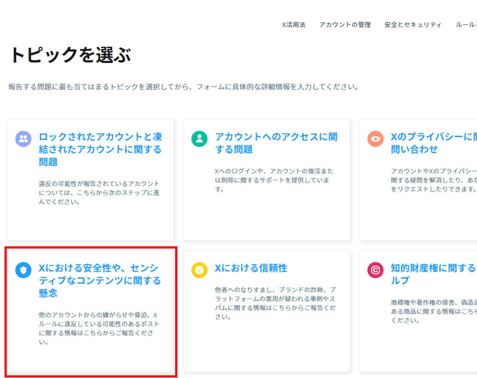477x378 pixels.
Task: Open the partially visible ルール menu item
Action: point(466,25)
